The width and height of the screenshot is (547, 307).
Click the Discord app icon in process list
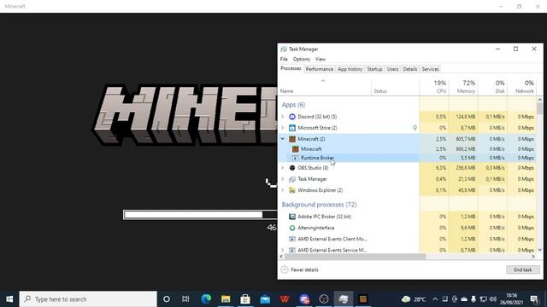point(292,117)
